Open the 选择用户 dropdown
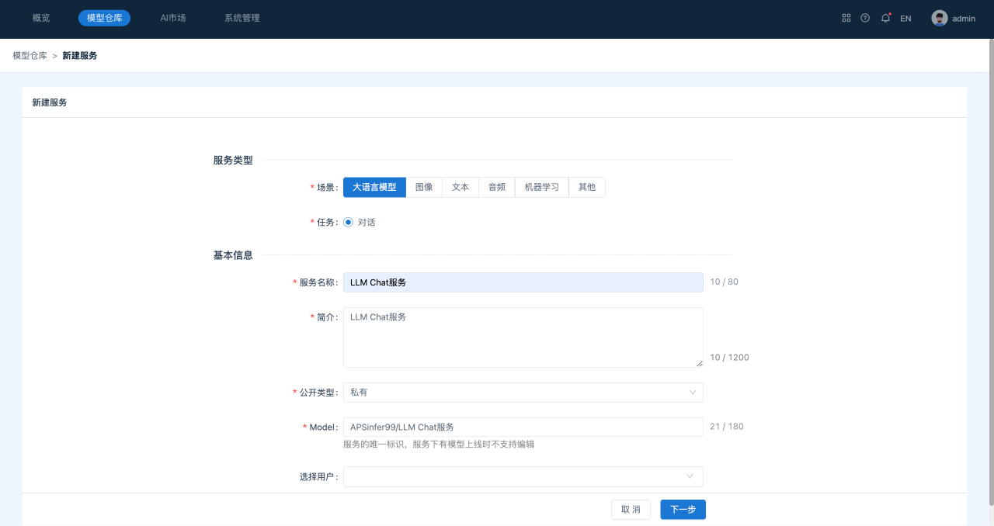The height and width of the screenshot is (526, 994). (x=523, y=476)
